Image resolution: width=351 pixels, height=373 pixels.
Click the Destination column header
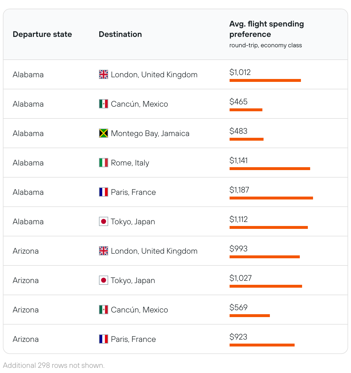click(x=120, y=34)
